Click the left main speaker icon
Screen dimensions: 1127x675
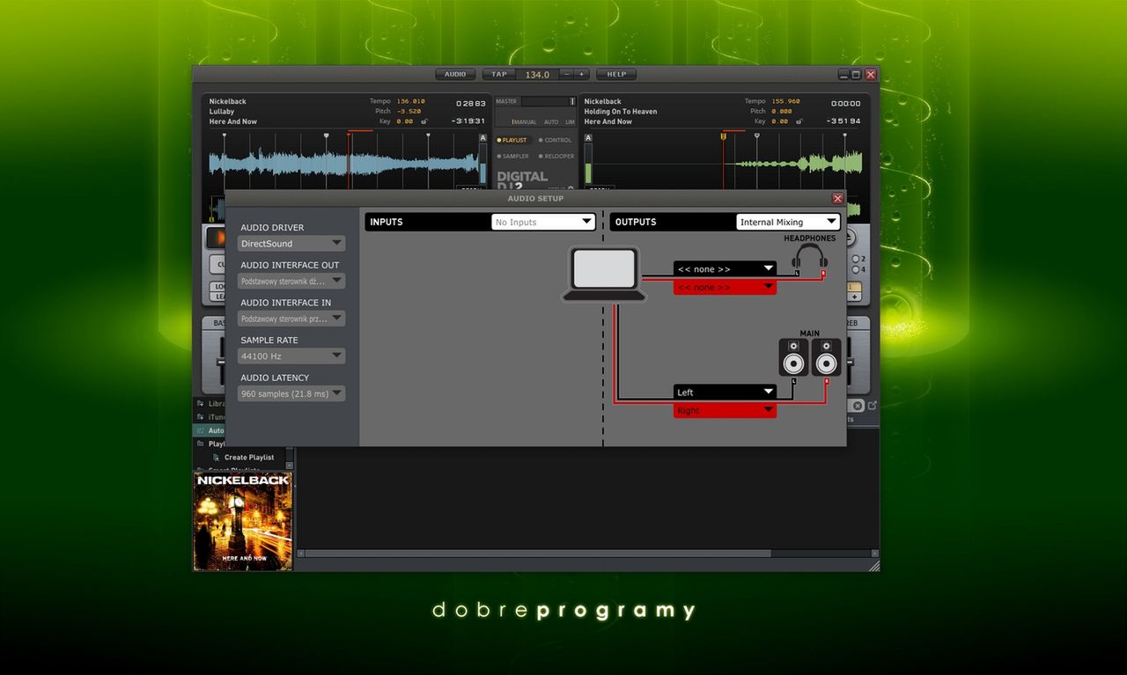[793, 358]
